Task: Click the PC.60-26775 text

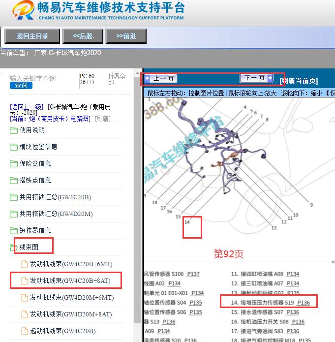Action: click(88, 79)
